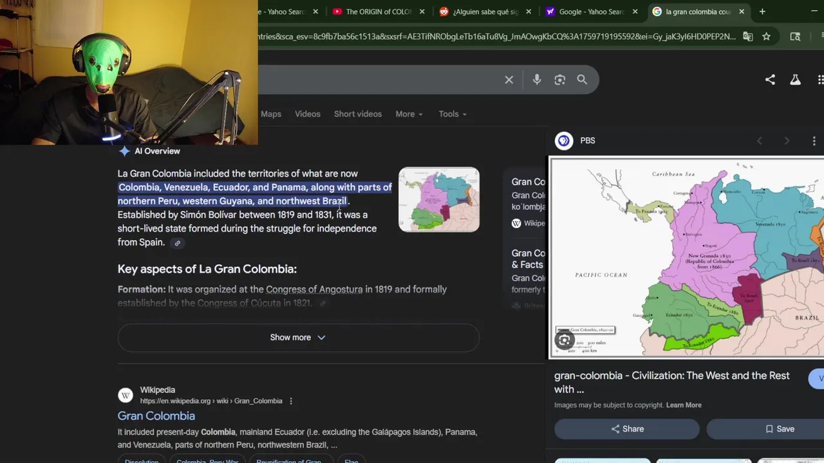Open search by image (Lens) icon
Viewport: 824px width, 463px height.
pyautogui.click(x=559, y=80)
